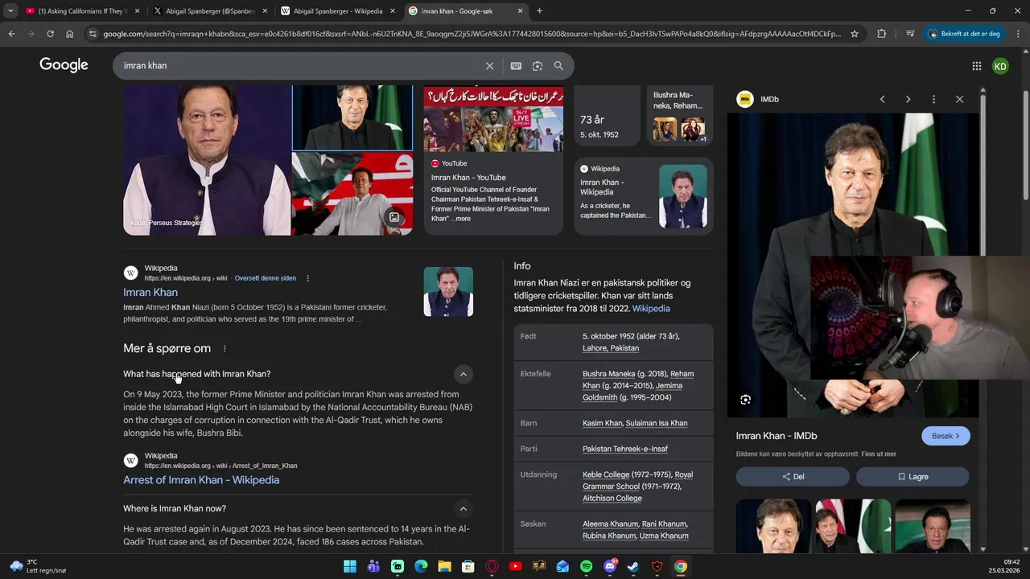Bookmark this page with the star

[x=854, y=34]
